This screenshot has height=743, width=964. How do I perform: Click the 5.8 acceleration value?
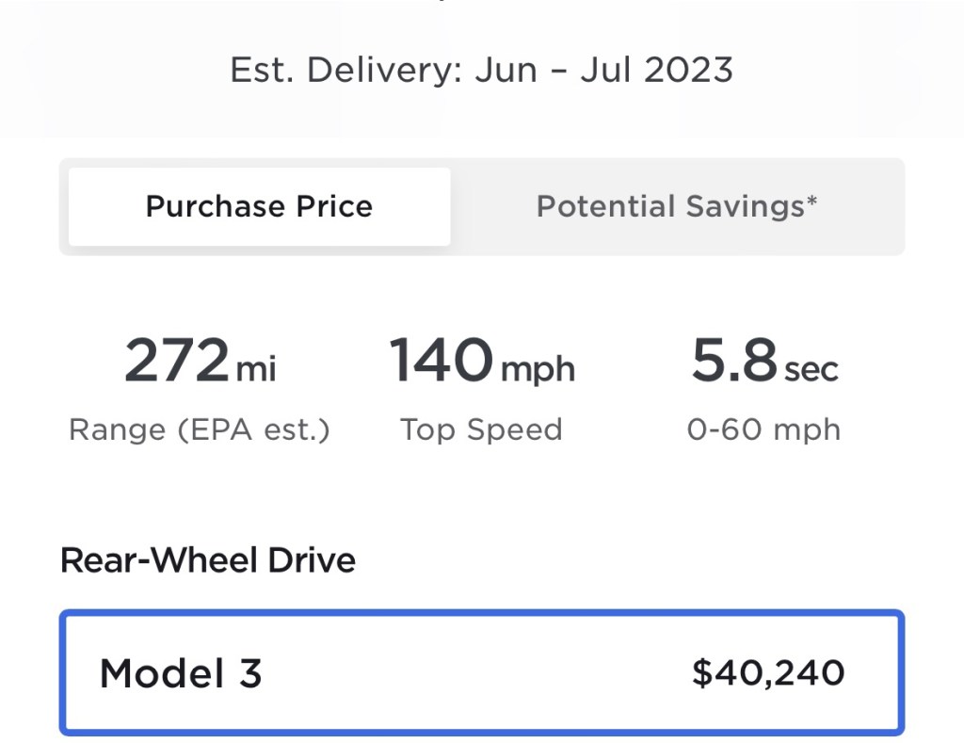tap(734, 361)
